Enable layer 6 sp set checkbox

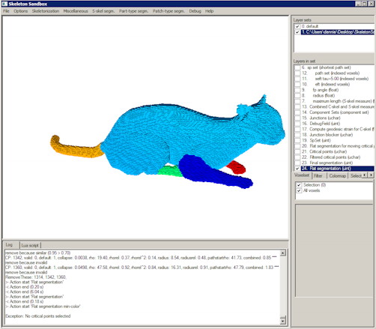(x=297, y=67)
